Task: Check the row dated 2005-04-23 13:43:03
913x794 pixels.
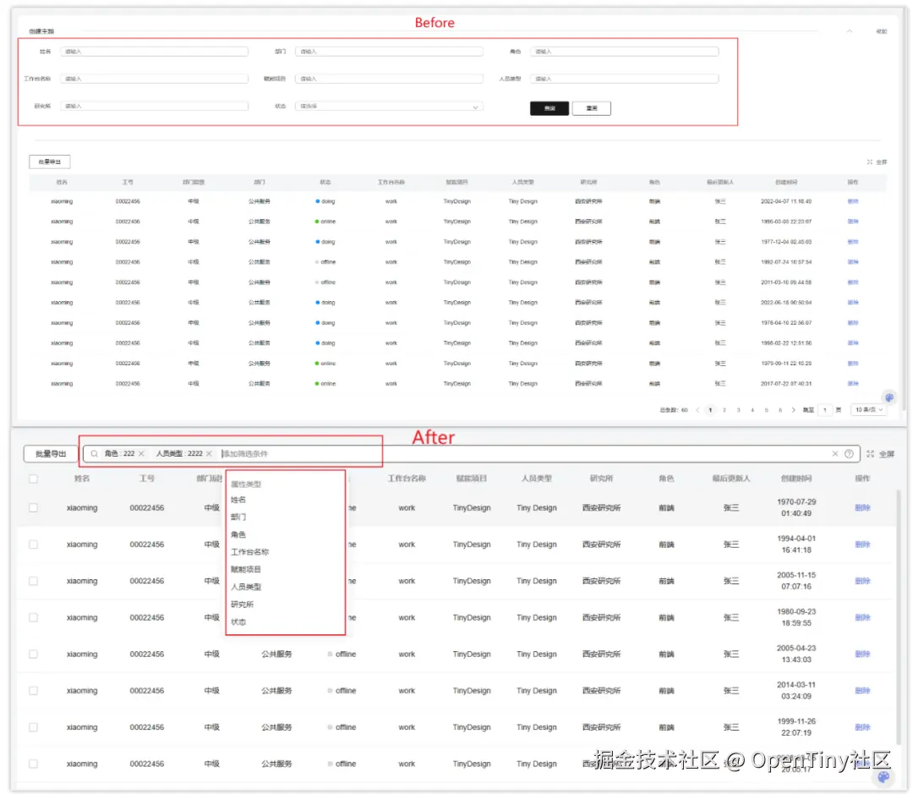Action: [33, 654]
